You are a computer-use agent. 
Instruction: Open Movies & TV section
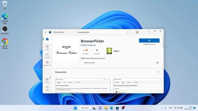pyautogui.click(x=47, y=64)
